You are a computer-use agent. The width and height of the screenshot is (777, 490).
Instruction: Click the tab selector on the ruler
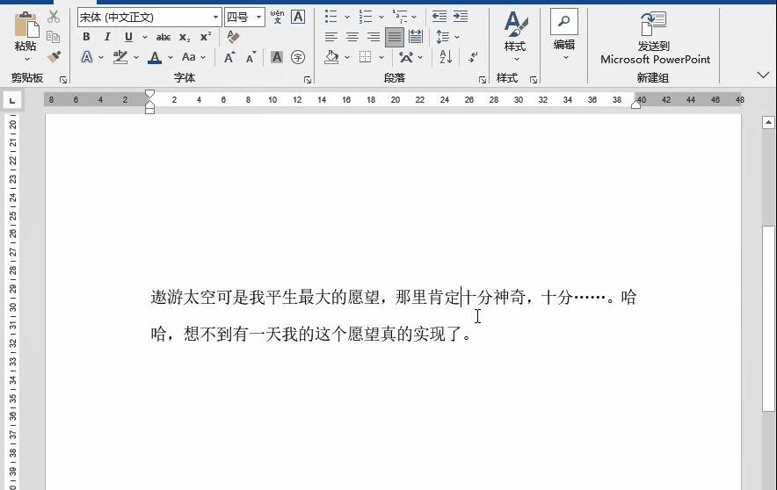click(x=12, y=100)
